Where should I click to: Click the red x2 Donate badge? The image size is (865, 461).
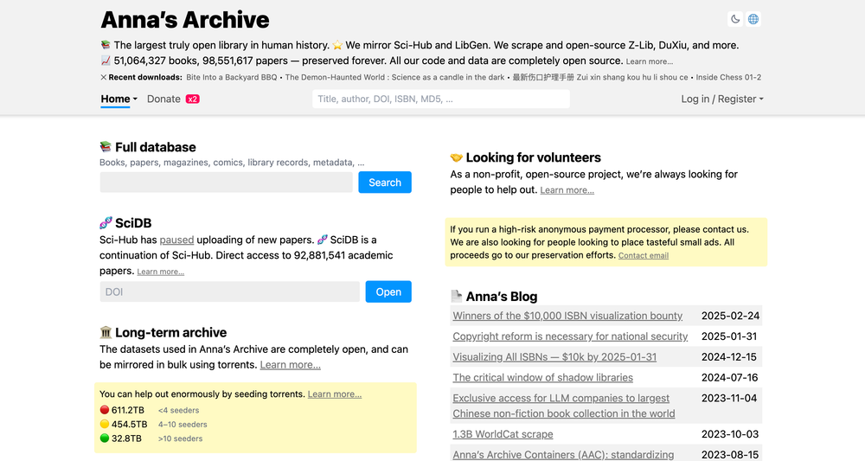[193, 99]
